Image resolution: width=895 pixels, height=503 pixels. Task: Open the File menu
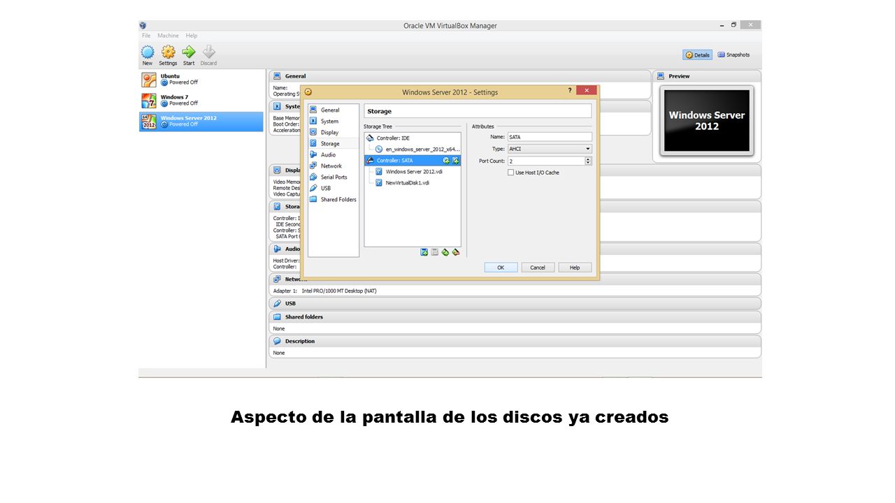tap(146, 36)
